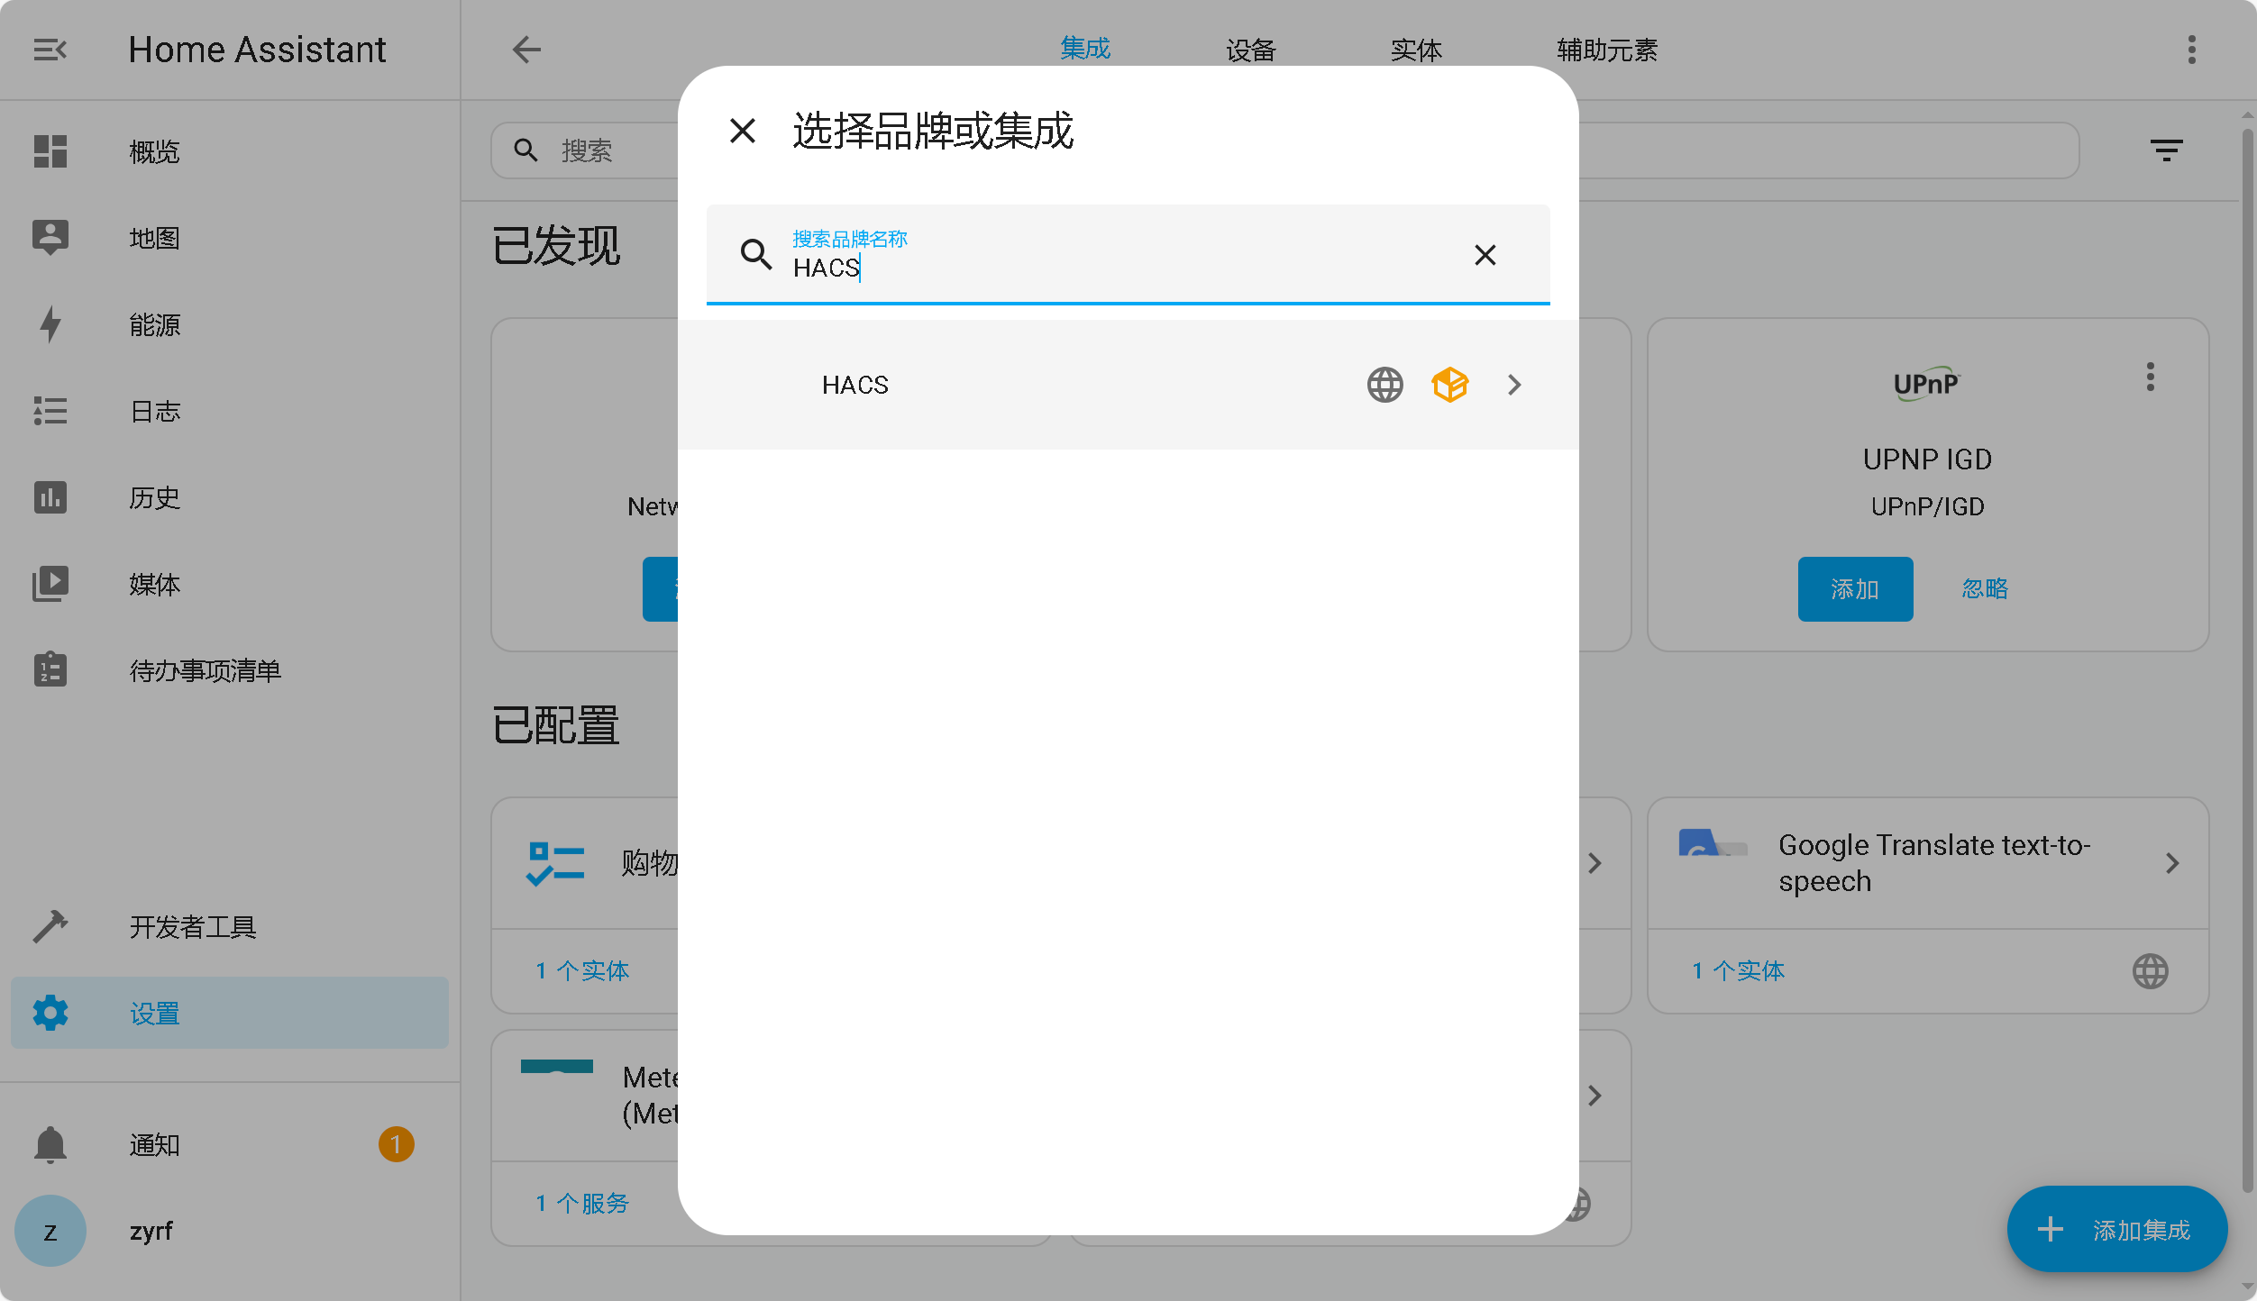The width and height of the screenshot is (2257, 1301).
Task: Click the Home Assistant title
Action: point(257,50)
